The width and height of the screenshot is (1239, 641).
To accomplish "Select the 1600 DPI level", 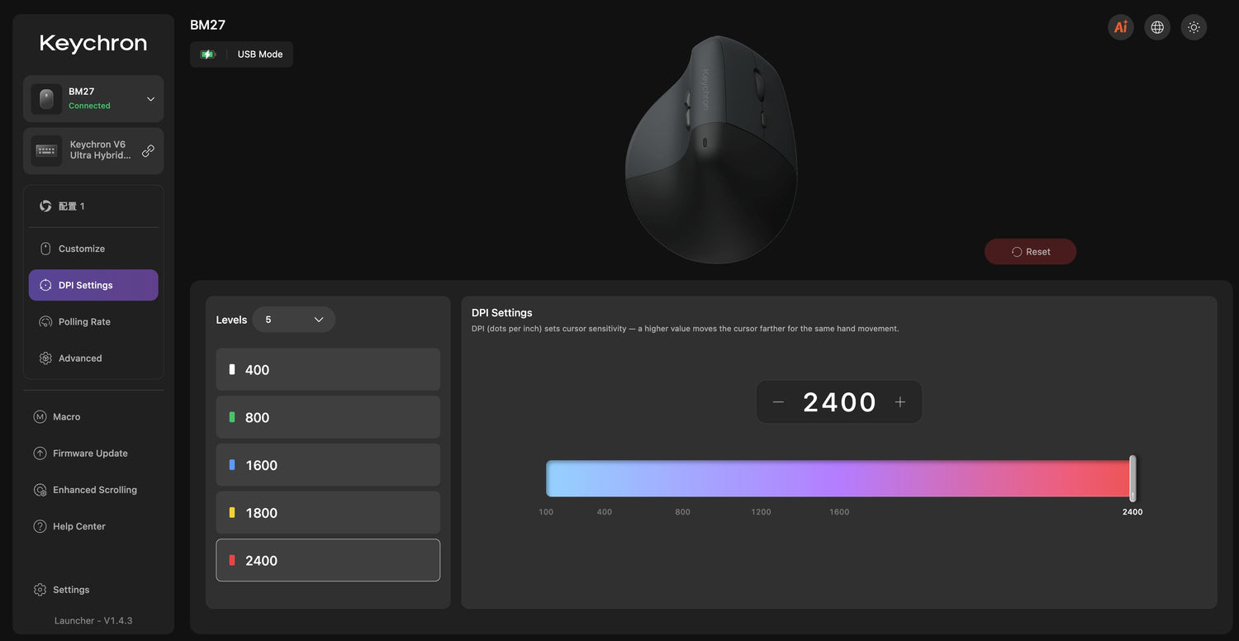I will pyautogui.click(x=328, y=465).
